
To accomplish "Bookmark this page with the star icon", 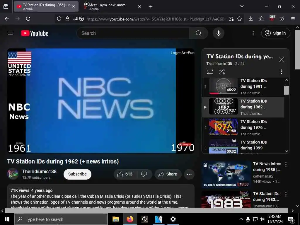I will pyautogui.click(x=239, y=19).
